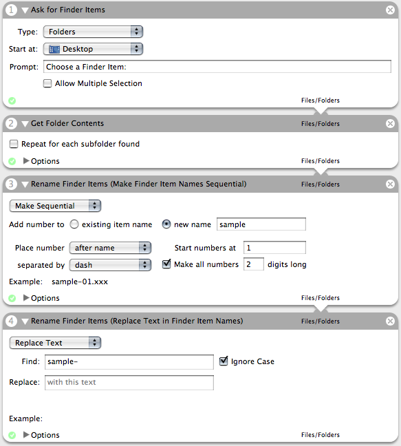
Task: Uncheck the Ignore Case checkbox
Action: (224, 361)
